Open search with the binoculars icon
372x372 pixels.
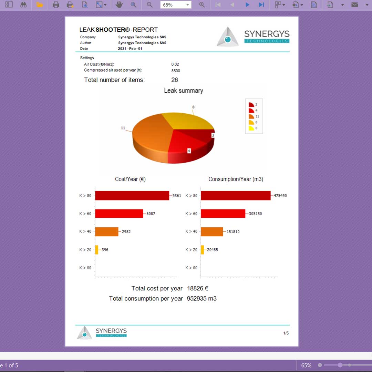(23, 5)
